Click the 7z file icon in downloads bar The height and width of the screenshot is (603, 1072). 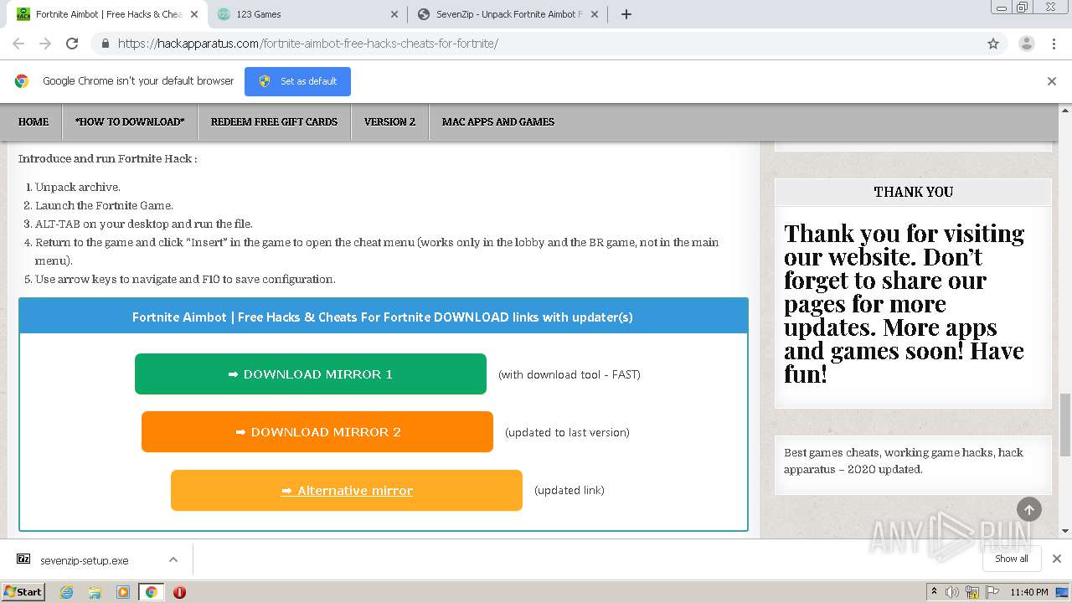coord(23,559)
